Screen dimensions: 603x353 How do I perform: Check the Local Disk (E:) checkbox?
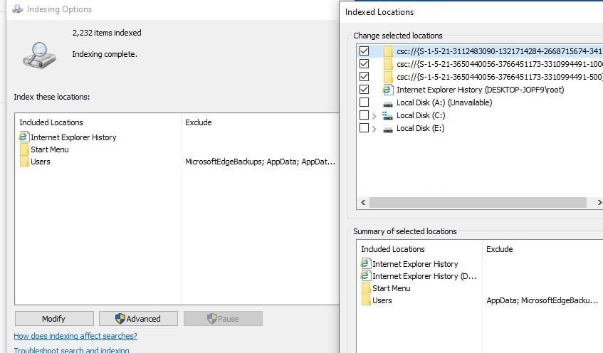click(x=365, y=128)
